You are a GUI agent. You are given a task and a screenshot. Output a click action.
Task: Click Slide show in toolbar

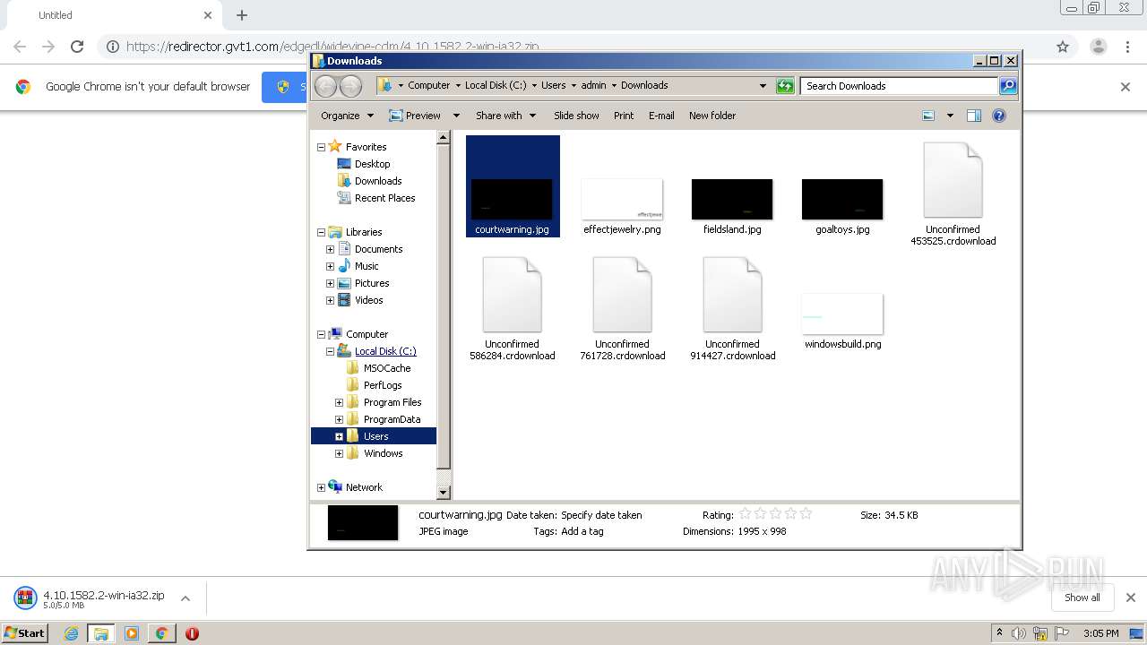[x=576, y=116]
